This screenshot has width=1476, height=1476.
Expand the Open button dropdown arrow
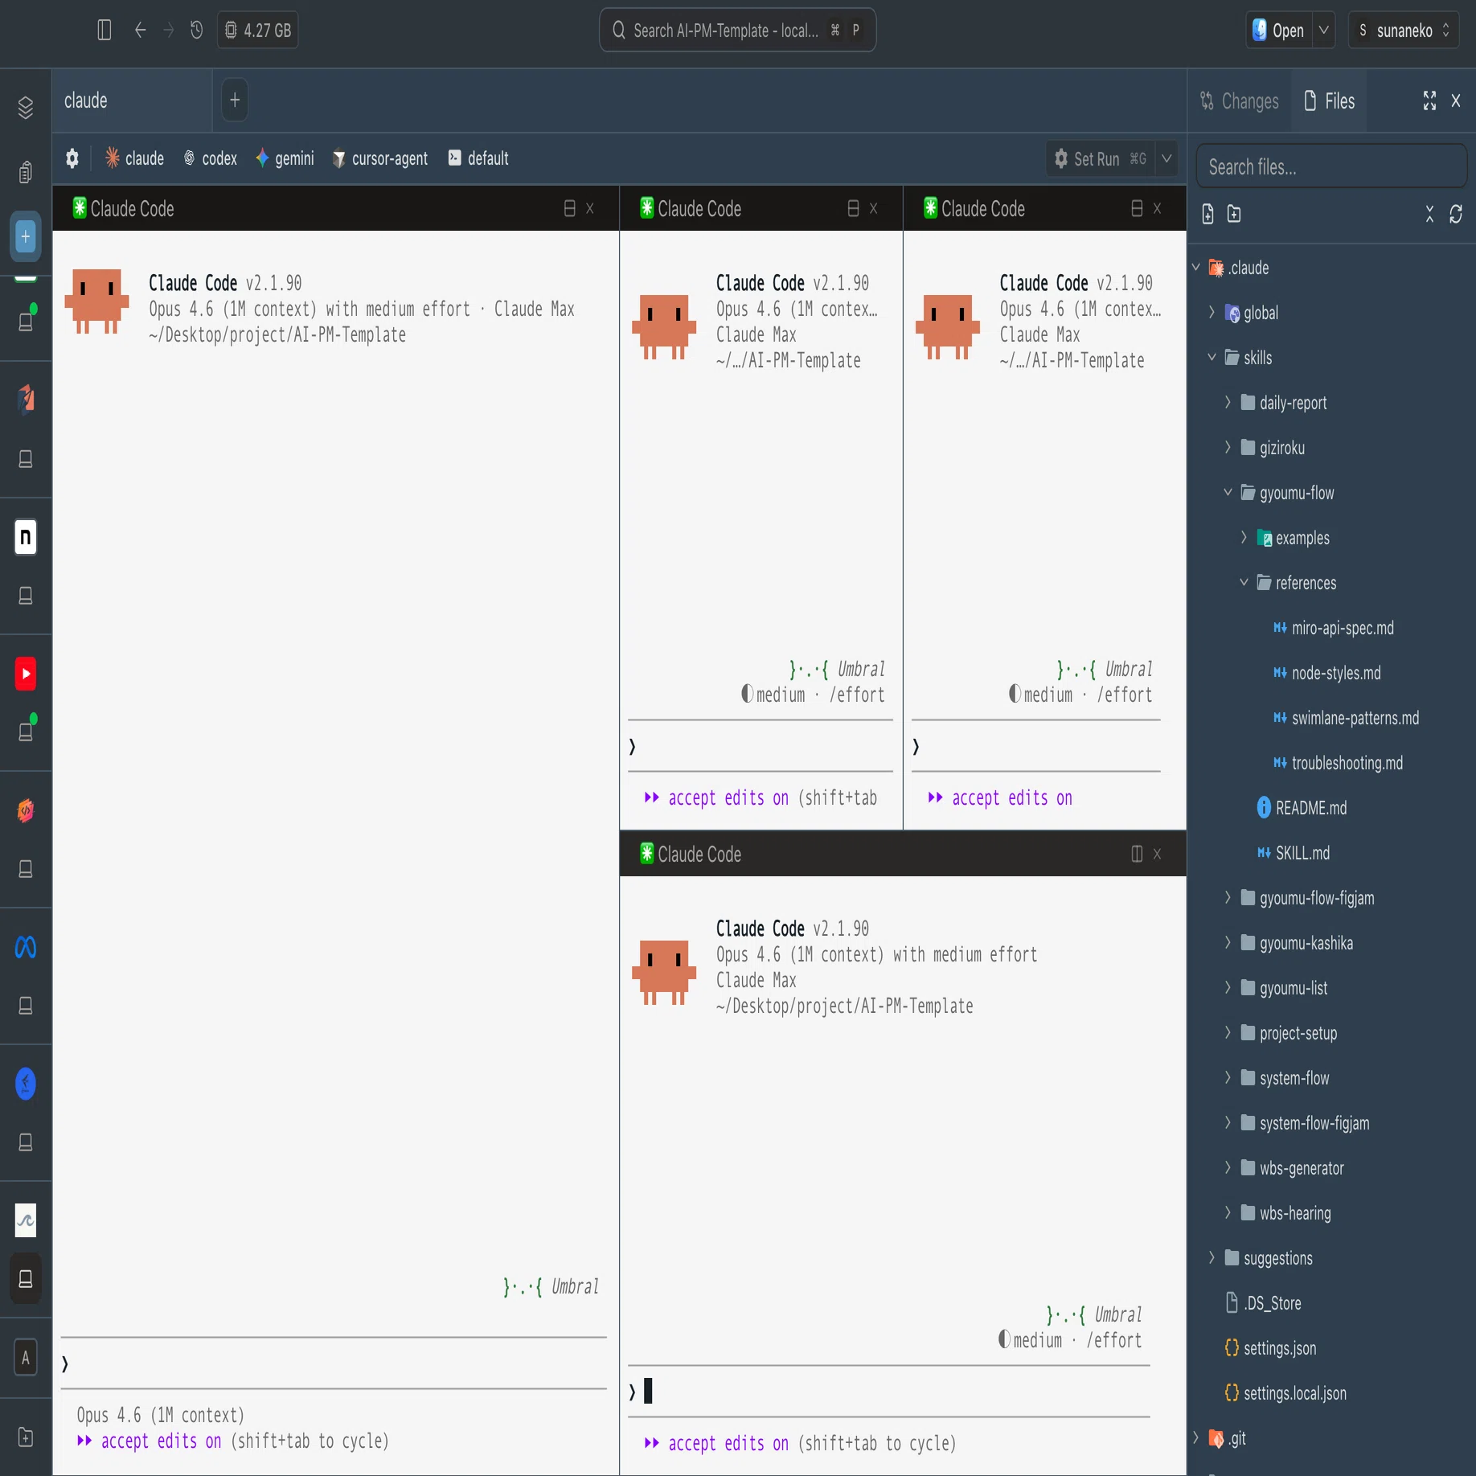1323,31
